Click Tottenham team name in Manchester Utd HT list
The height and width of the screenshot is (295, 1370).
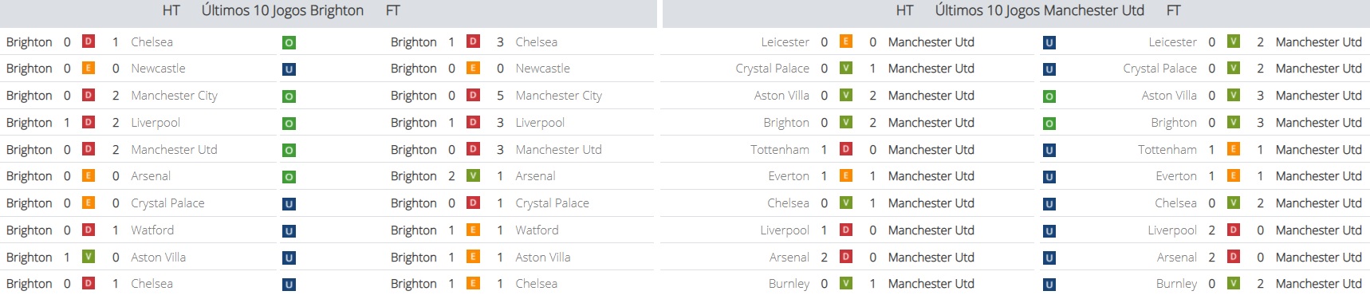coord(779,150)
